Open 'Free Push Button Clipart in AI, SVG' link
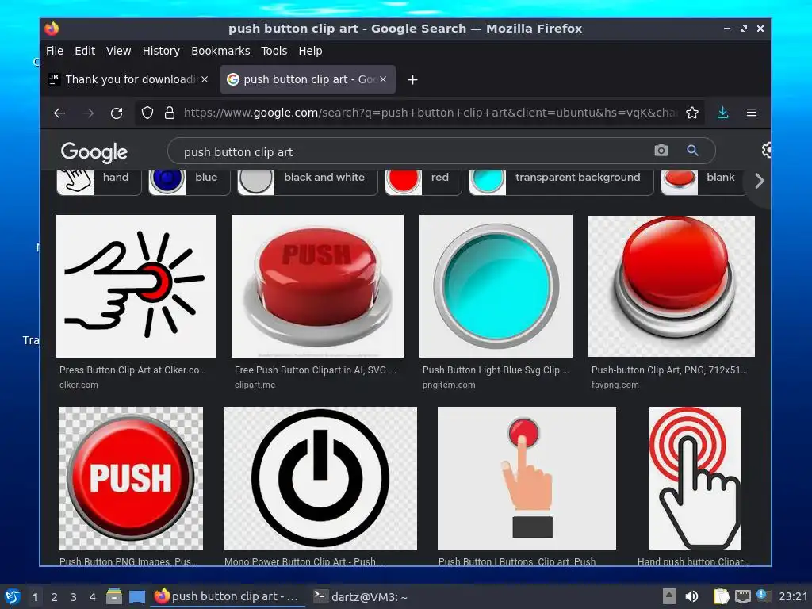The image size is (812, 609). point(316,370)
